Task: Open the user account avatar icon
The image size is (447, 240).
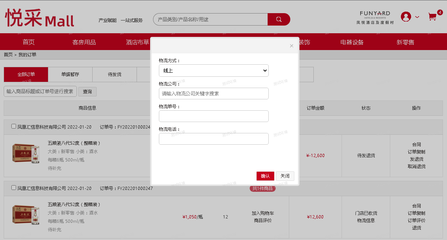Action: click(406, 16)
